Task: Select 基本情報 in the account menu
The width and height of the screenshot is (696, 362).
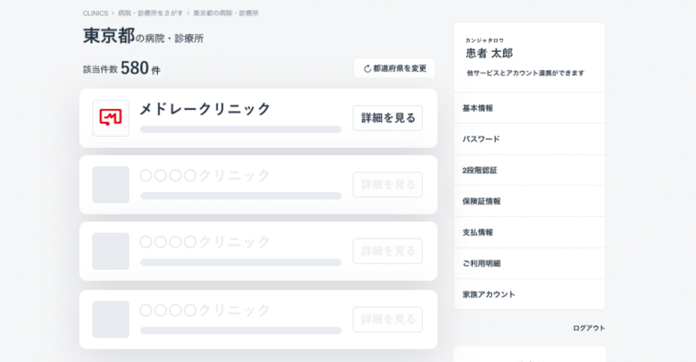Action: pos(529,108)
